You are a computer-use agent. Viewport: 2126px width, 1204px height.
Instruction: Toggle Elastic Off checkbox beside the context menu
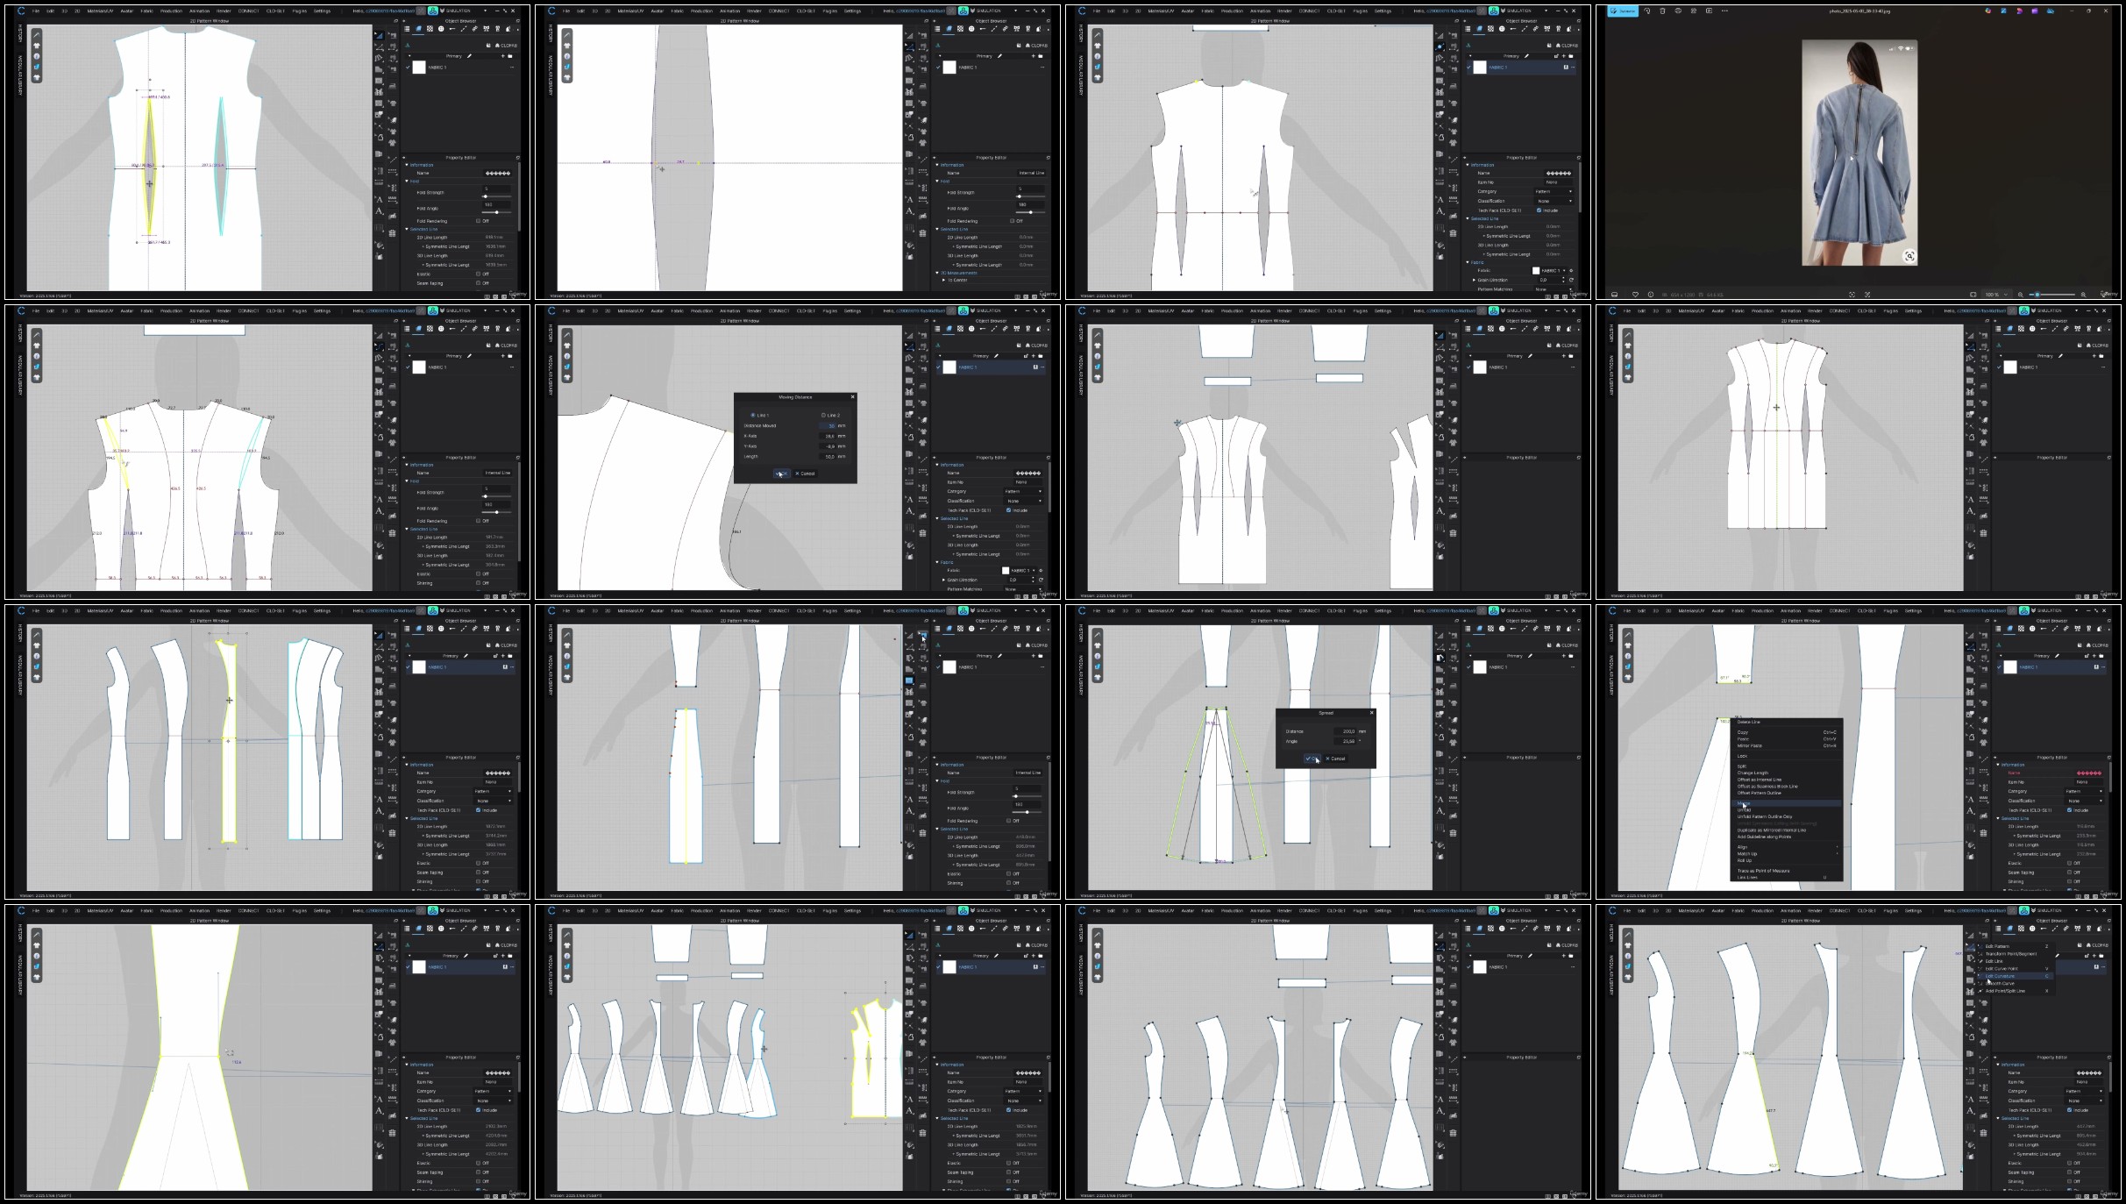(2070, 863)
